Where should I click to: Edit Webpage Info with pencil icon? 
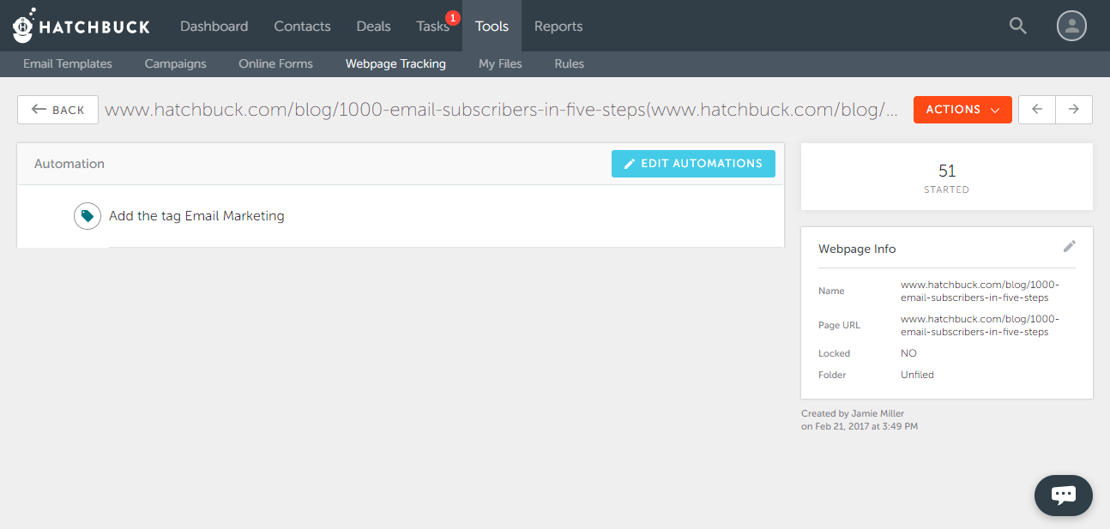click(x=1069, y=247)
